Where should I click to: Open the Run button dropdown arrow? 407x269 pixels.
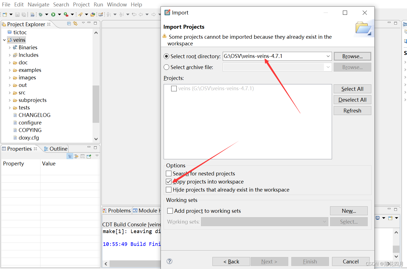[x=59, y=14]
